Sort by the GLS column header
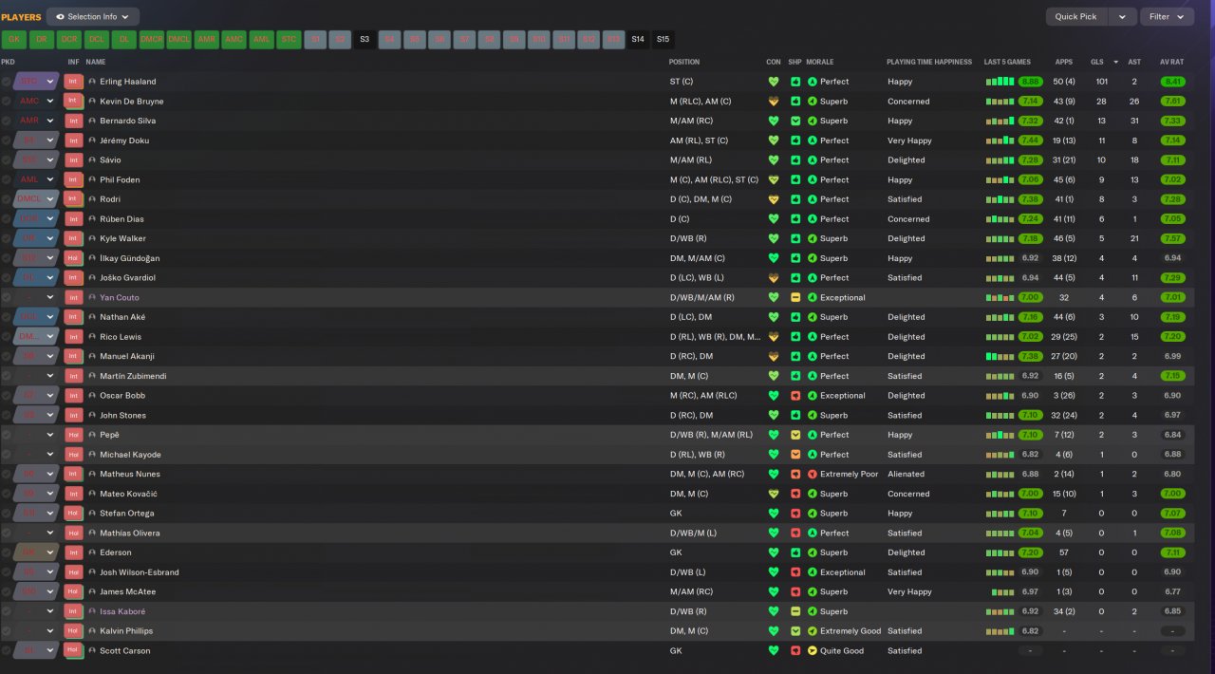 (x=1097, y=62)
